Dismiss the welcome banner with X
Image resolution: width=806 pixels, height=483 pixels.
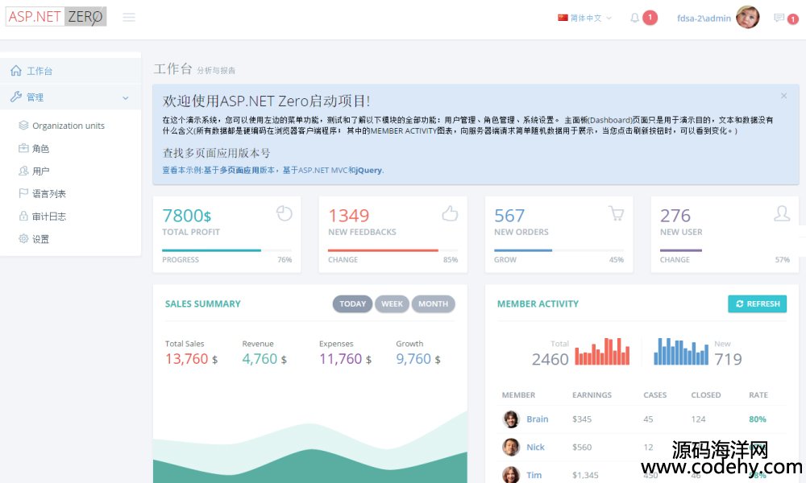pyautogui.click(x=783, y=96)
